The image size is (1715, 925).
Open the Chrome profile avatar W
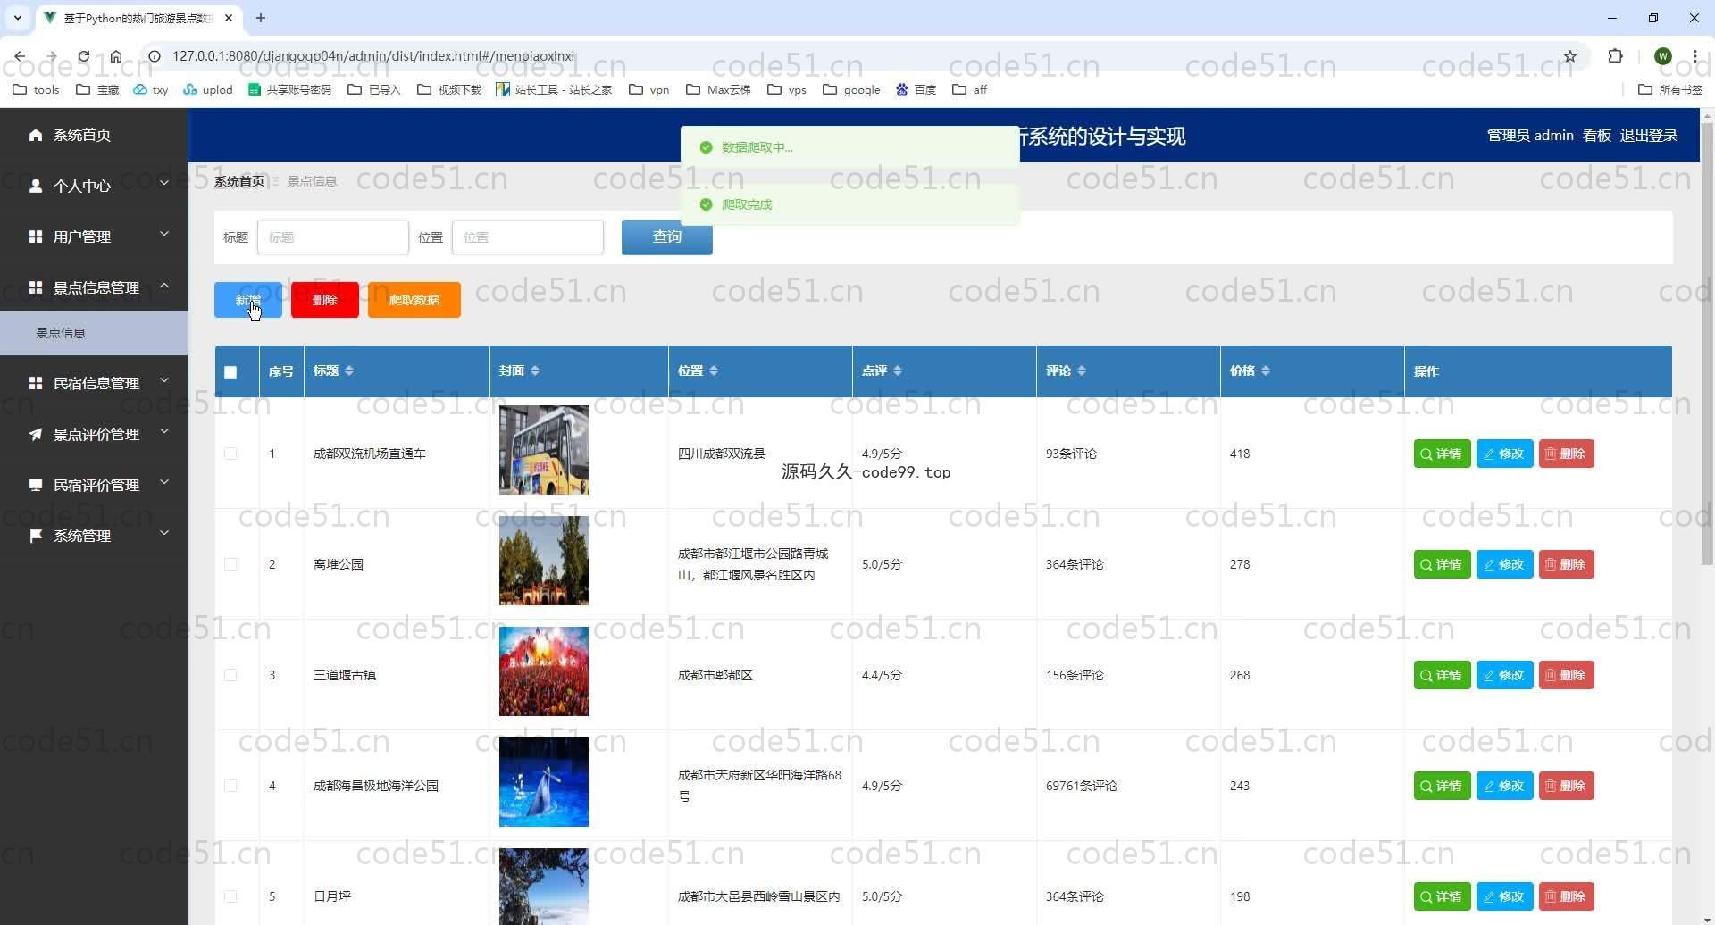[x=1662, y=56]
